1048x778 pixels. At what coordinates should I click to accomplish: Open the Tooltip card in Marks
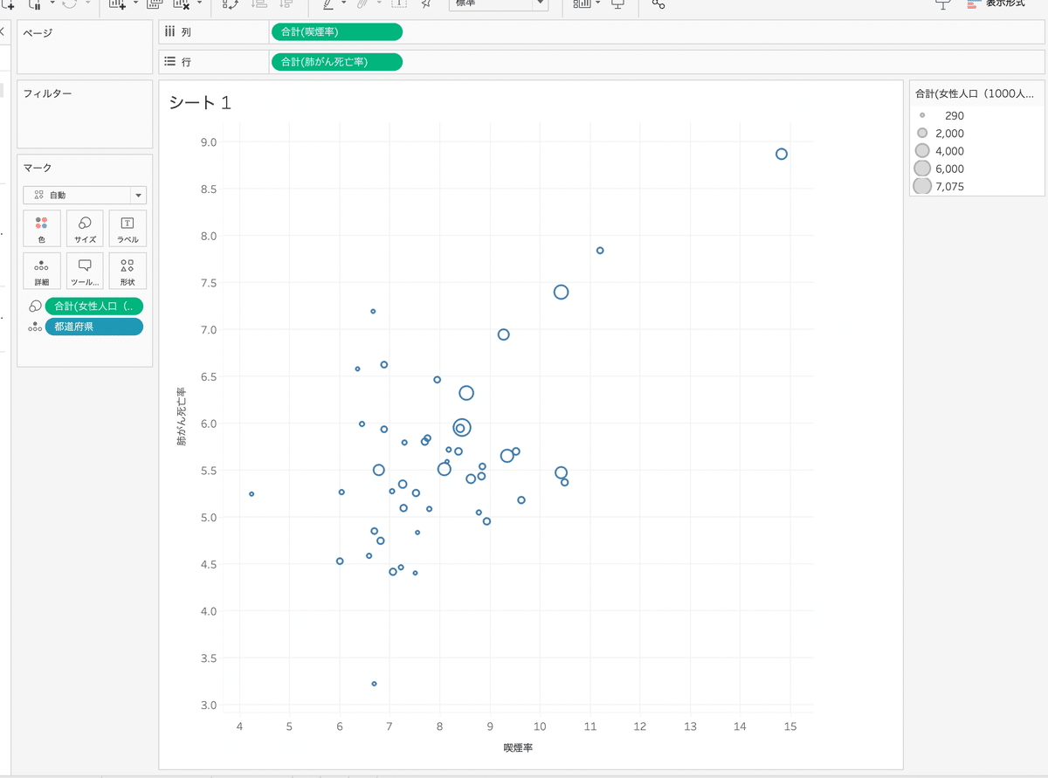coord(85,271)
